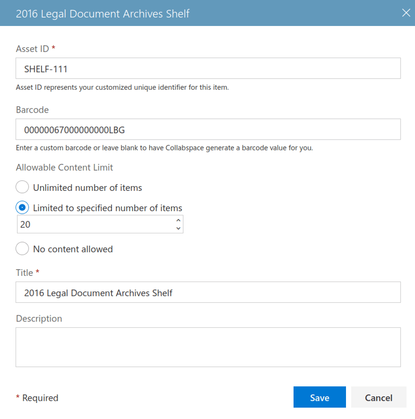Click into the Barcode field

(x=208, y=129)
